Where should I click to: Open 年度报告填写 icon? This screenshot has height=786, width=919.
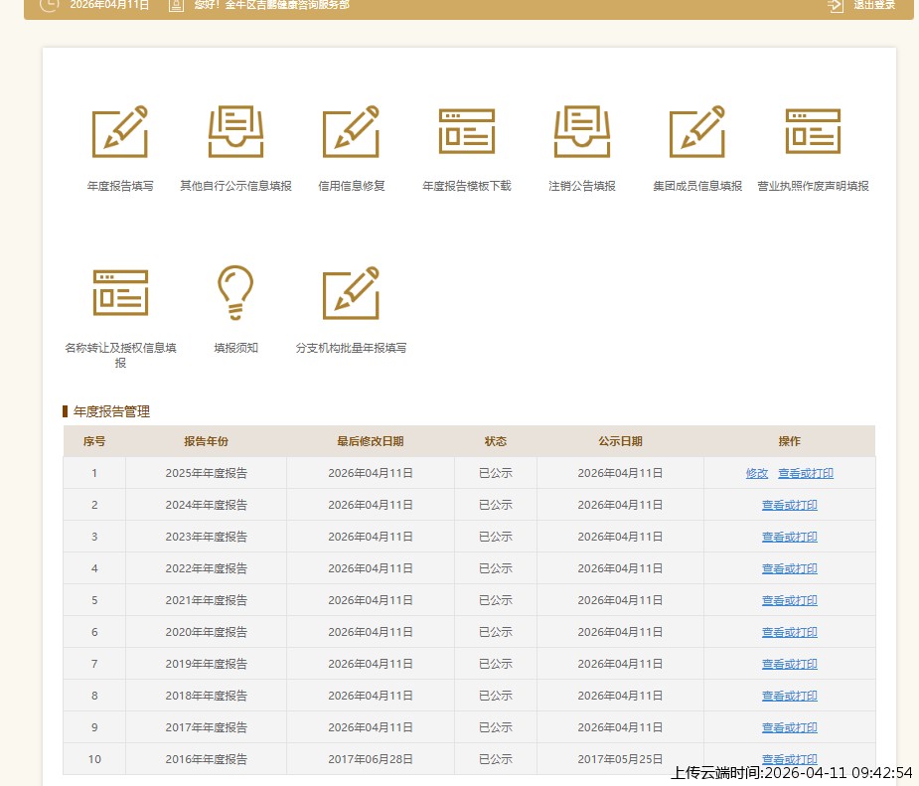click(x=120, y=132)
